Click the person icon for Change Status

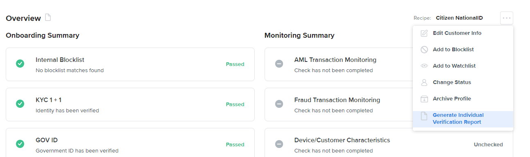(x=424, y=82)
